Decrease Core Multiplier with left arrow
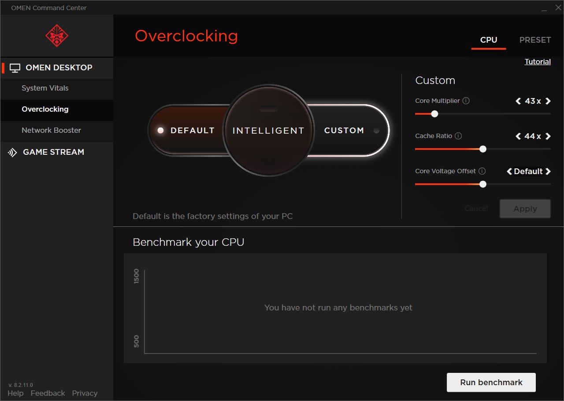Viewport: 564px width, 401px height. pos(518,101)
